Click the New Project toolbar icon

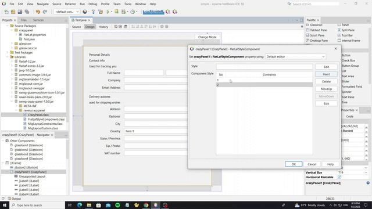(x=13, y=12)
